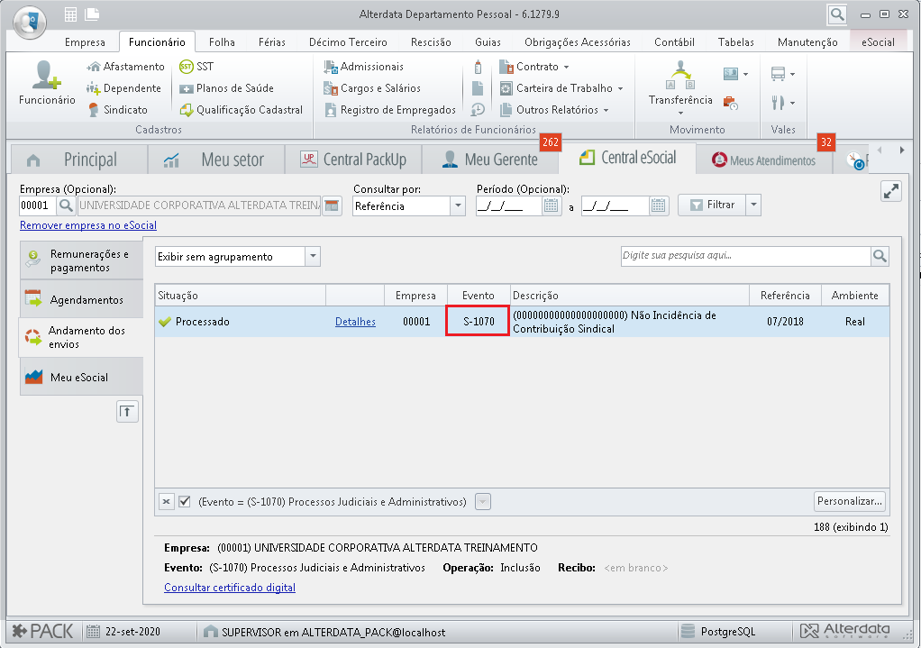Click the clock history icon beside Outros Relatórios

pyautogui.click(x=478, y=110)
